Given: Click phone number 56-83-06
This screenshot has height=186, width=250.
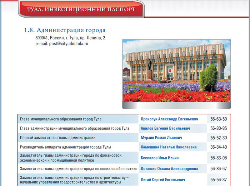Looking at the screenshot, I should click(x=219, y=158).
